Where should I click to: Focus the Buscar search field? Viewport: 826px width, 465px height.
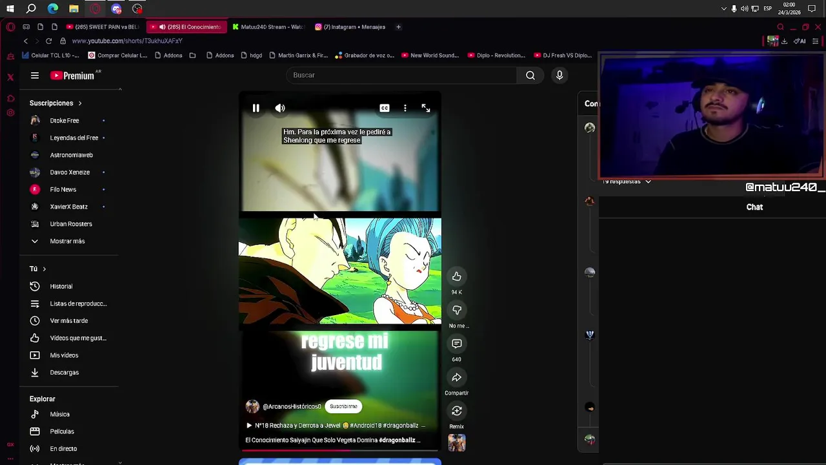[x=400, y=75]
